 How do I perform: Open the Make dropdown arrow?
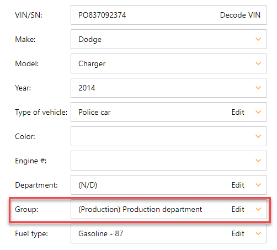click(258, 39)
